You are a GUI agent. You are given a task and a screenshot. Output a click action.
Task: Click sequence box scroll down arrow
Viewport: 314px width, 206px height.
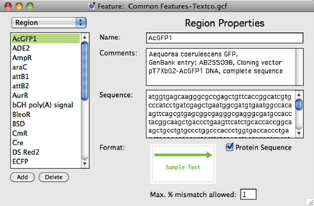299,133
